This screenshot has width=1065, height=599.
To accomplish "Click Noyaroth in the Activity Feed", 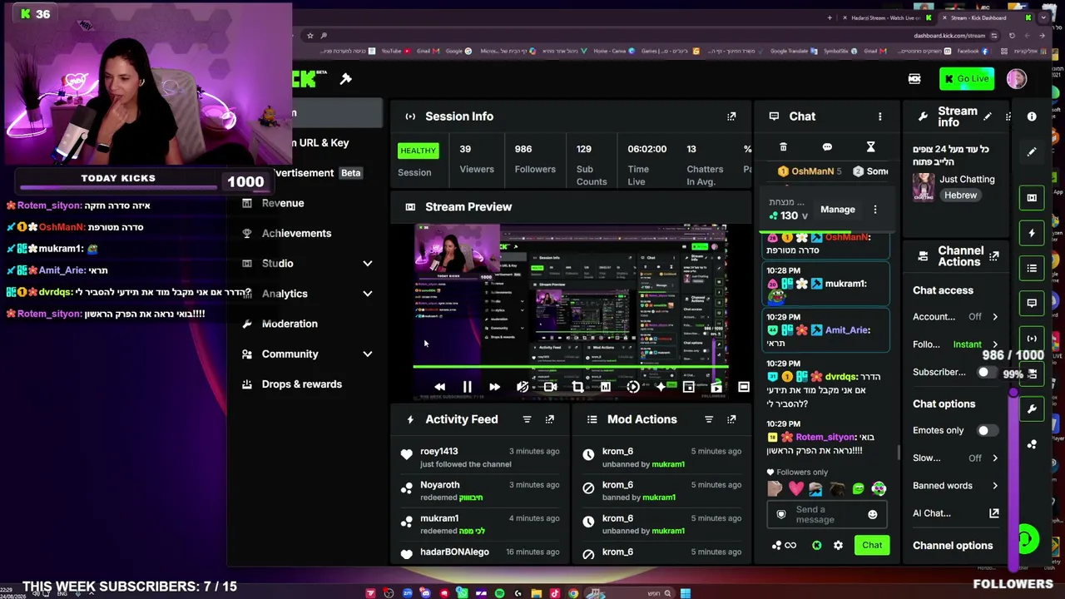I will (440, 485).
